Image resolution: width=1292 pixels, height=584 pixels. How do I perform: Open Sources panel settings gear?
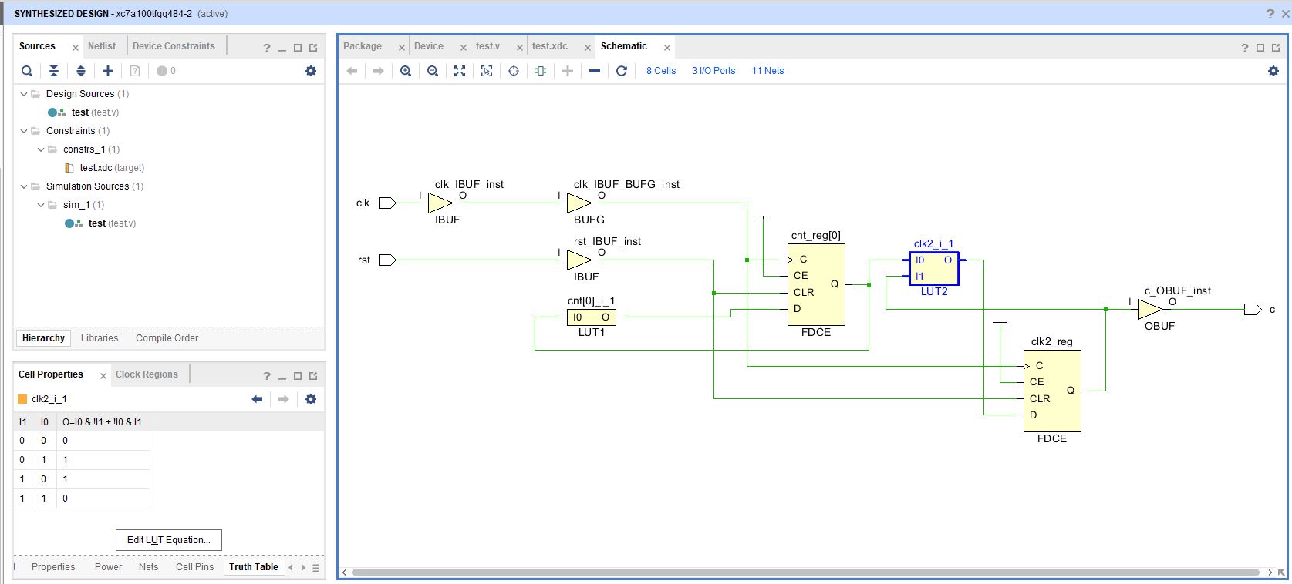point(311,71)
